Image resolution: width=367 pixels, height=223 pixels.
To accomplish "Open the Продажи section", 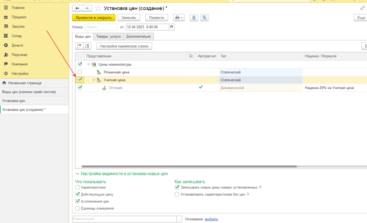I will click(x=19, y=17).
